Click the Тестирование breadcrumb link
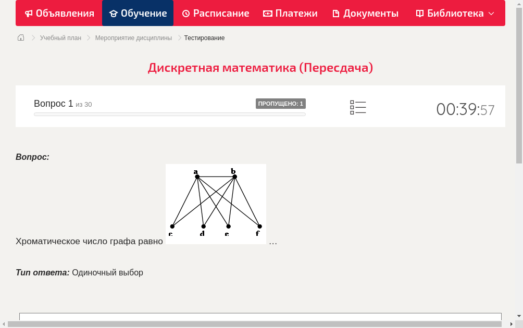 click(x=204, y=37)
